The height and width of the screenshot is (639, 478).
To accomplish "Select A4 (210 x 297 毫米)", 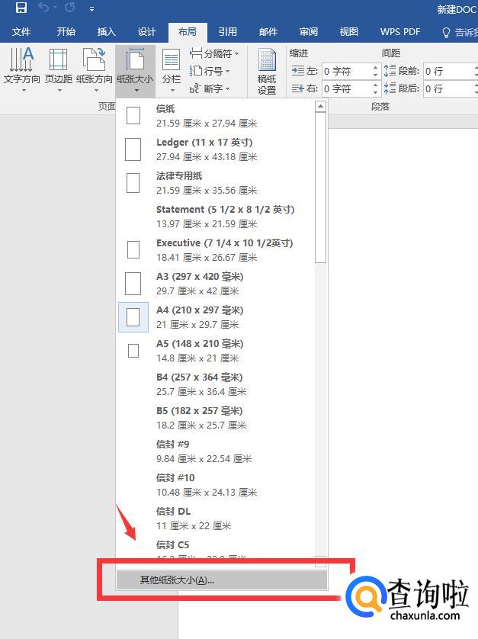I will [215, 316].
